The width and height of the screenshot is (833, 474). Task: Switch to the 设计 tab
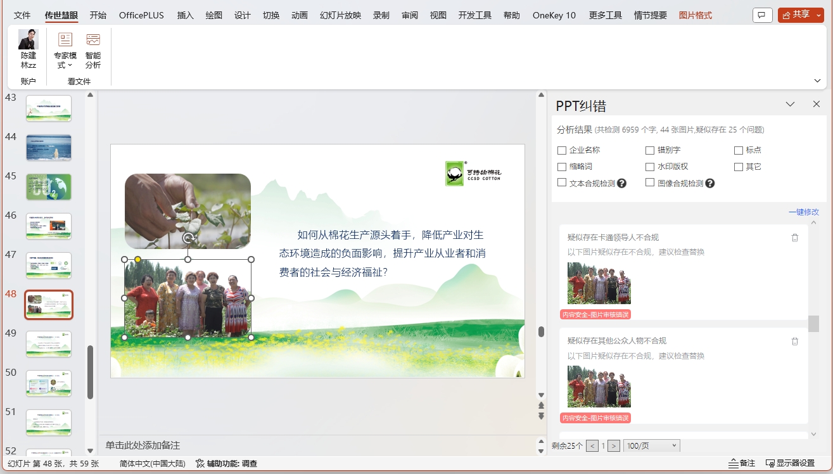pyautogui.click(x=243, y=15)
